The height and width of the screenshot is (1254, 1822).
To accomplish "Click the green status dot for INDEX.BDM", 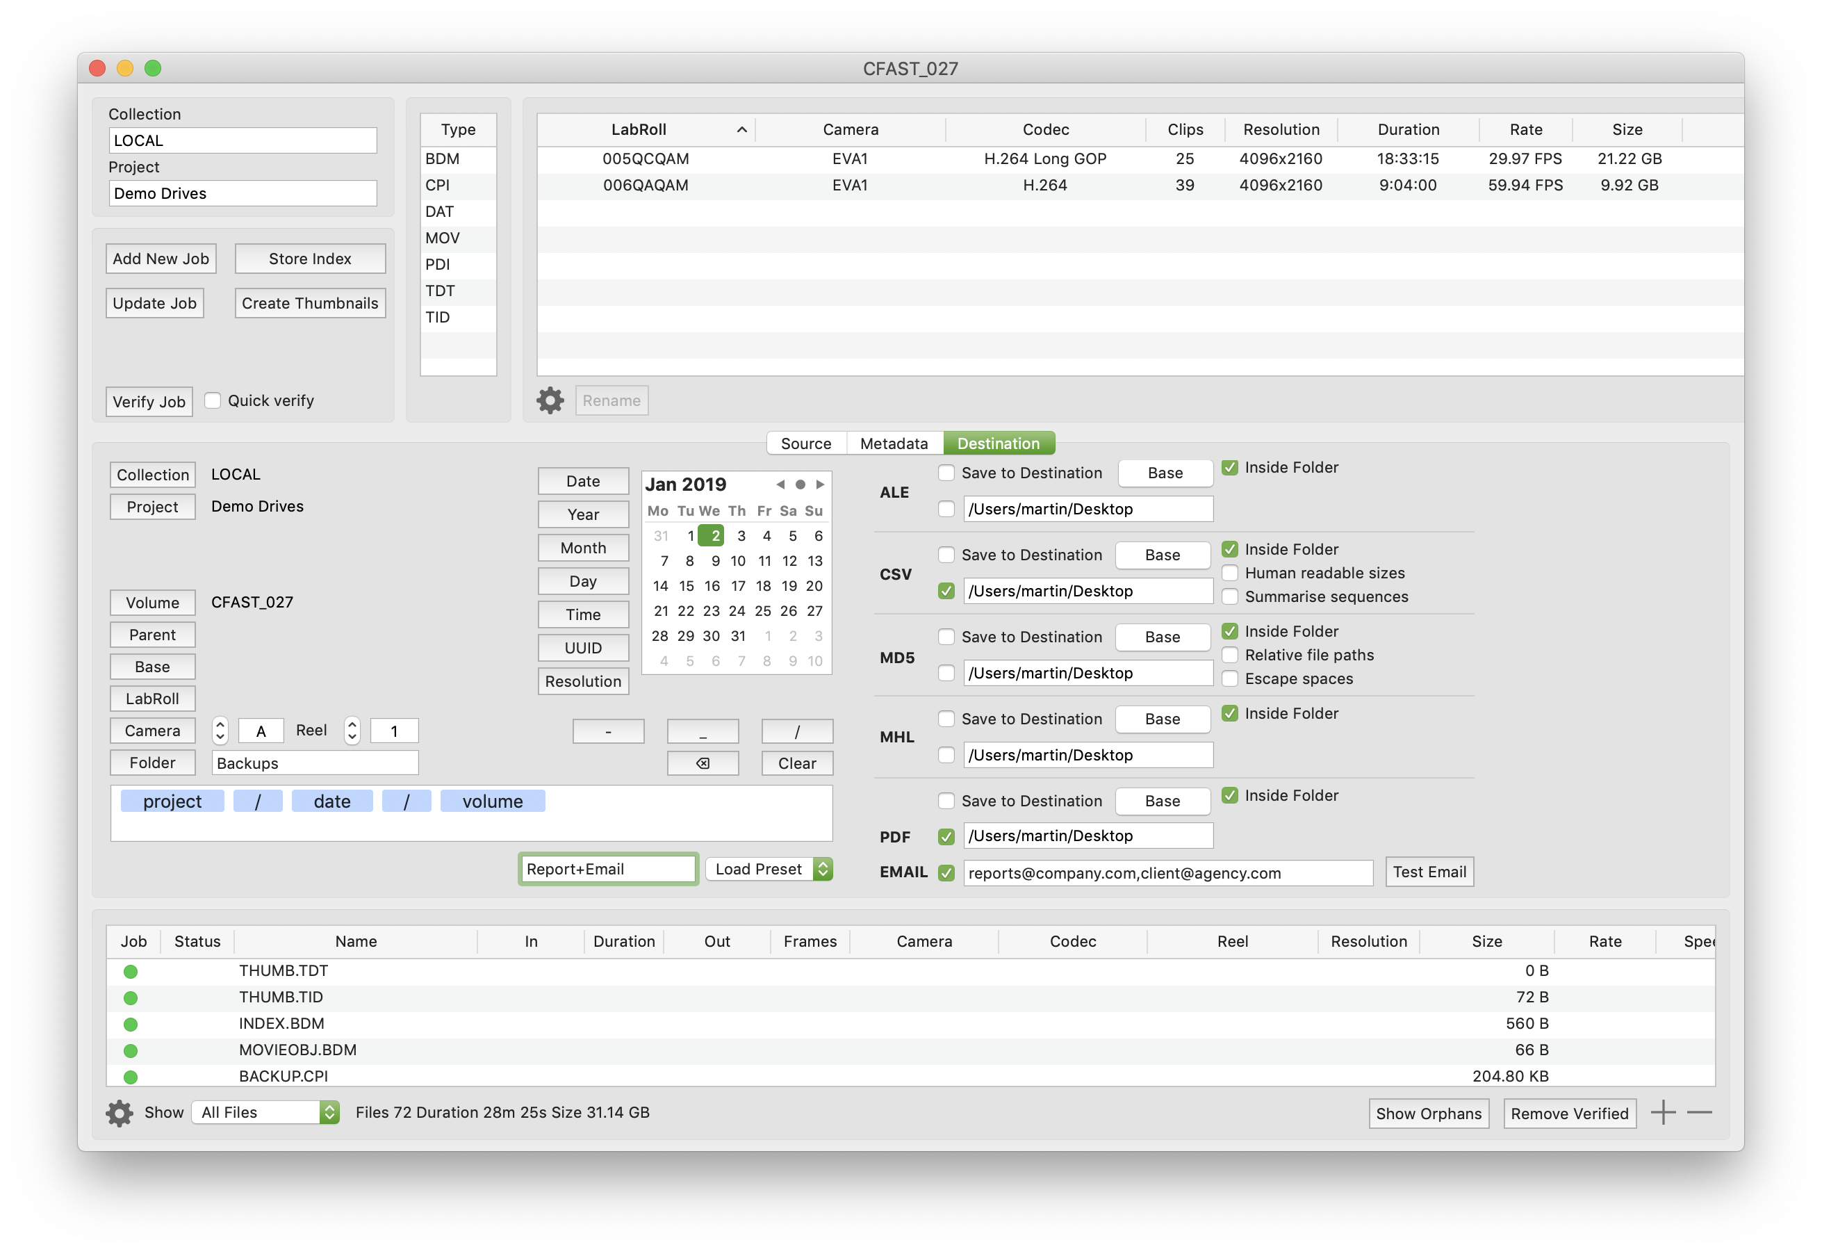I will tap(131, 1025).
